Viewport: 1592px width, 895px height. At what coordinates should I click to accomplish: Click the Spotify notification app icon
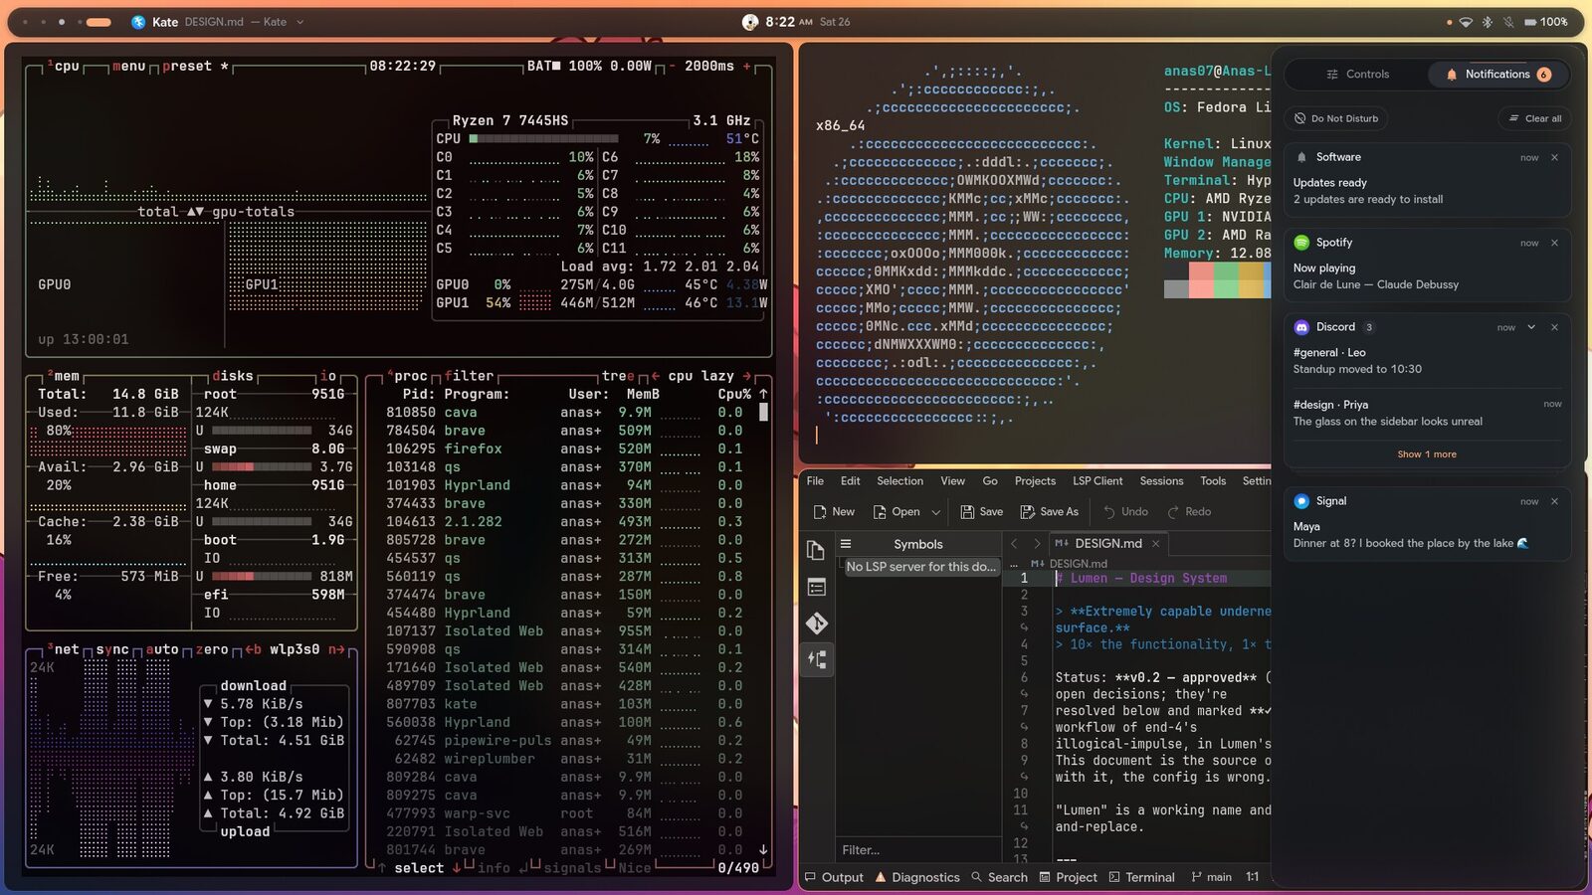tap(1301, 243)
